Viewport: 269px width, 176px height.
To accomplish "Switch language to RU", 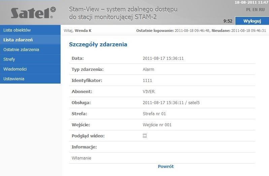I will click(x=262, y=10).
